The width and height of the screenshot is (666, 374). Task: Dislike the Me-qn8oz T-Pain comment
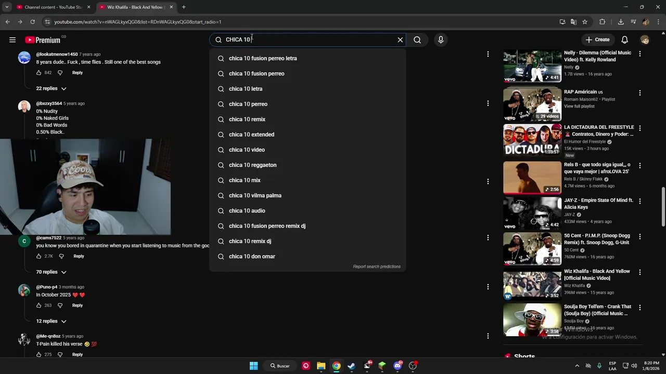click(x=60, y=354)
